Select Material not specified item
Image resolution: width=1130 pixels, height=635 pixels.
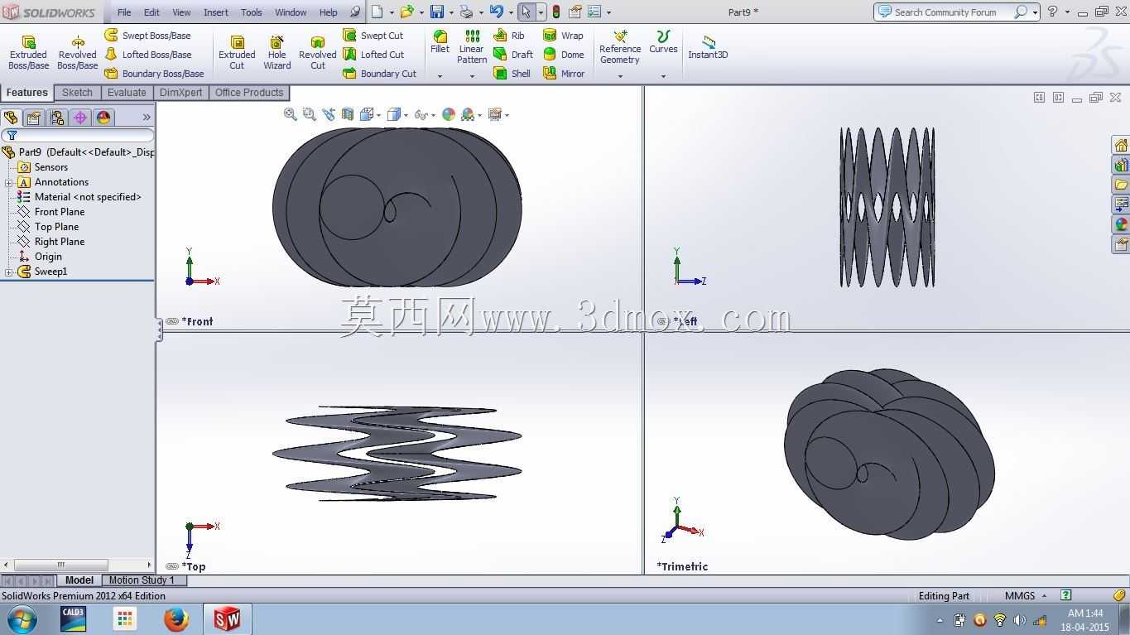pos(88,197)
